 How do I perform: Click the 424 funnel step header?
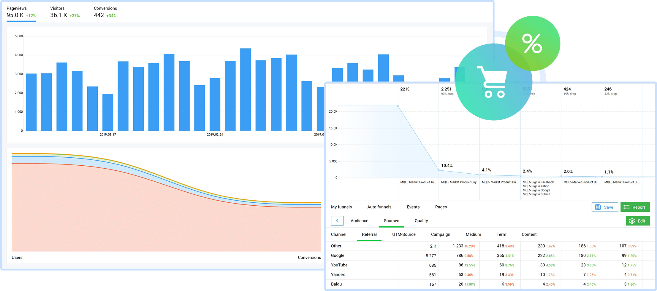pos(567,89)
